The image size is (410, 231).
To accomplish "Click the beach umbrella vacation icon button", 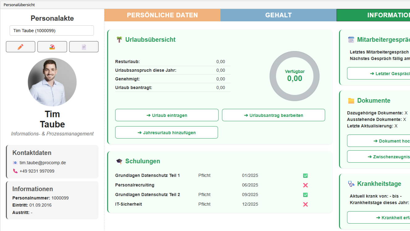I will click(x=52, y=47).
